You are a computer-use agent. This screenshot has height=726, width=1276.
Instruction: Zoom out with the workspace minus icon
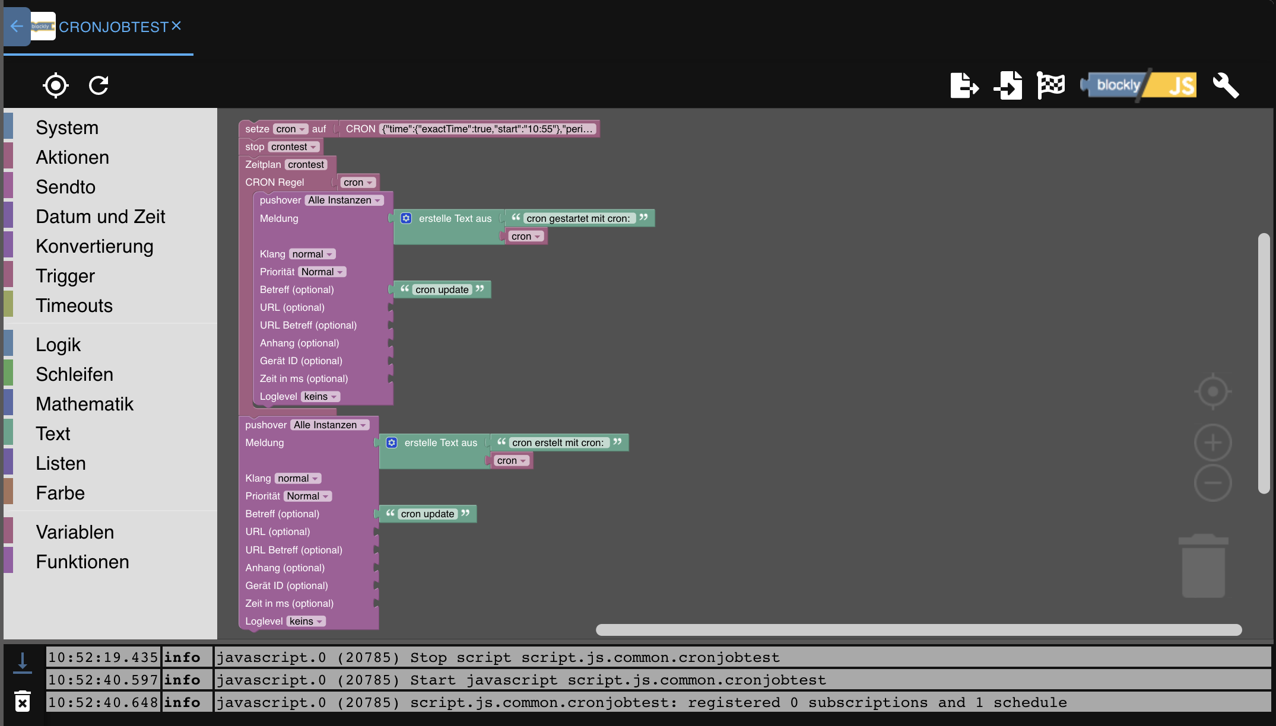pos(1212,483)
